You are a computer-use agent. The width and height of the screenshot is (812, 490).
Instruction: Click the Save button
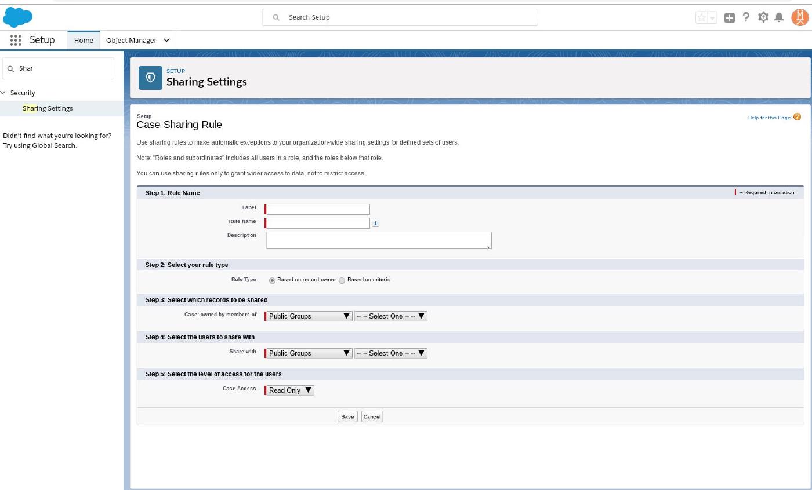click(347, 416)
